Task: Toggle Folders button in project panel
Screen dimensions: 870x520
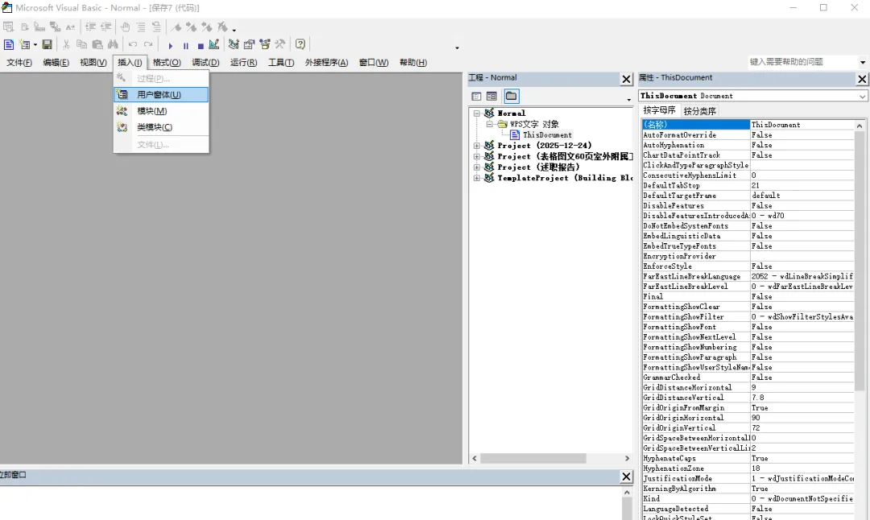Action: coord(511,97)
